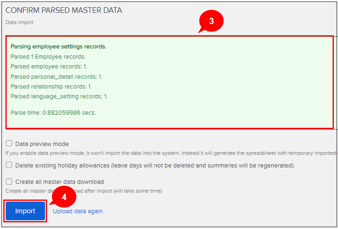Click the 'Data preview mode' label text
This screenshot has height=229, width=338.
pyautogui.click(x=42, y=144)
